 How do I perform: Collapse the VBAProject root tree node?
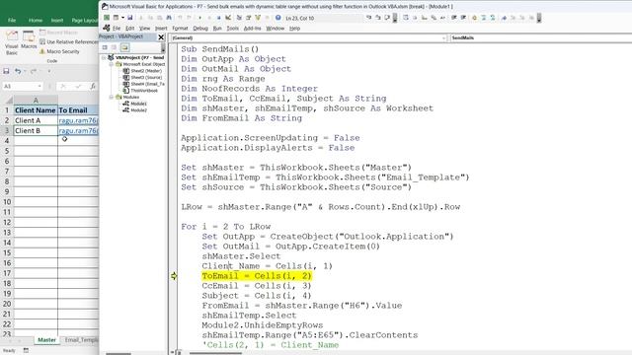point(104,57)
